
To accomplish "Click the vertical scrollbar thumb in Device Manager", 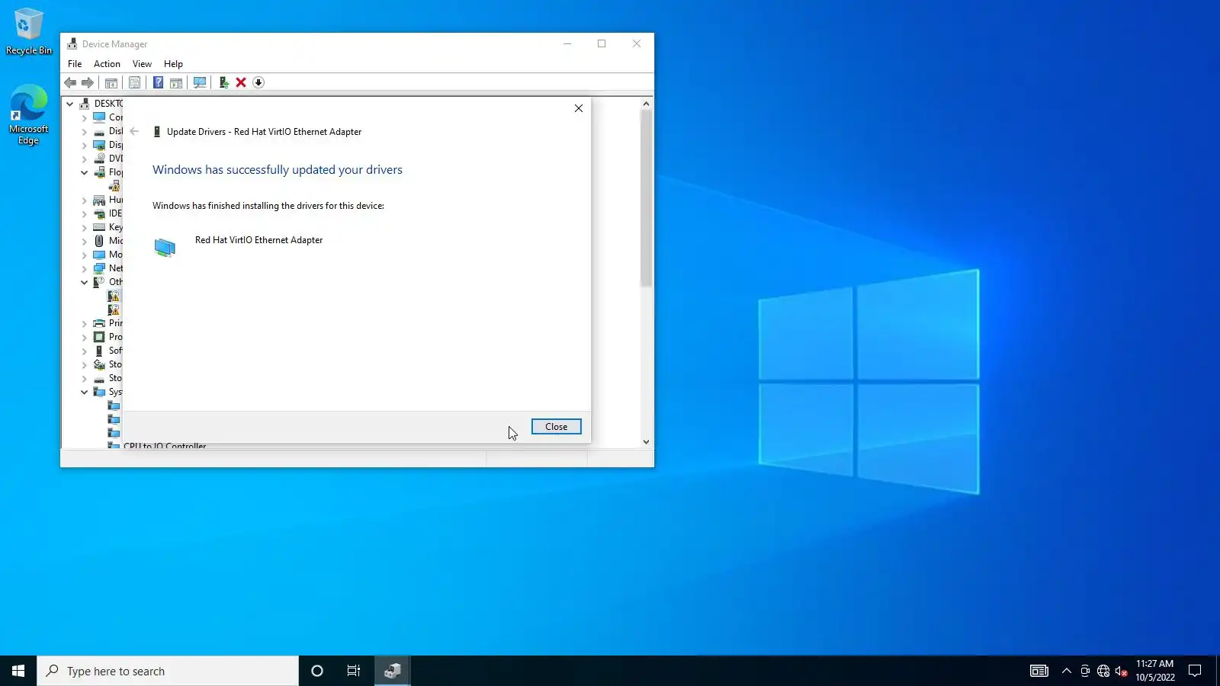I will 646,198.
